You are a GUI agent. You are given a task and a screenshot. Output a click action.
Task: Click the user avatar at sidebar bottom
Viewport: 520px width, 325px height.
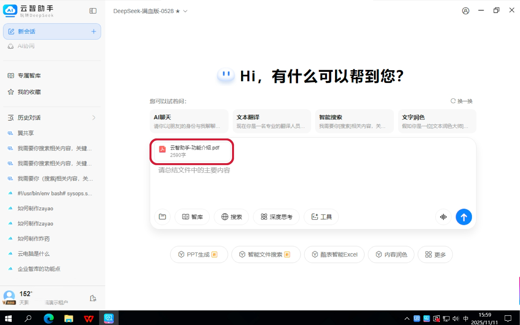coord(9,297)
